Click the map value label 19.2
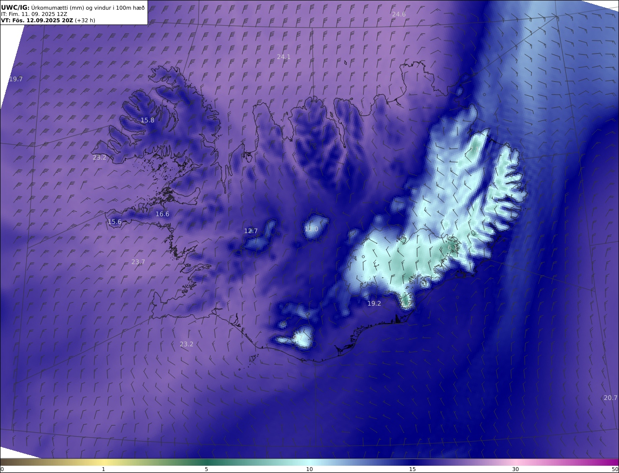 [x=374, y=303]
